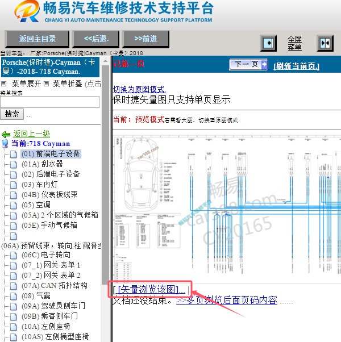Screen dimensions: 341x342
Task: Click the 下一页 next page button
Action: [x=249, y=65]
